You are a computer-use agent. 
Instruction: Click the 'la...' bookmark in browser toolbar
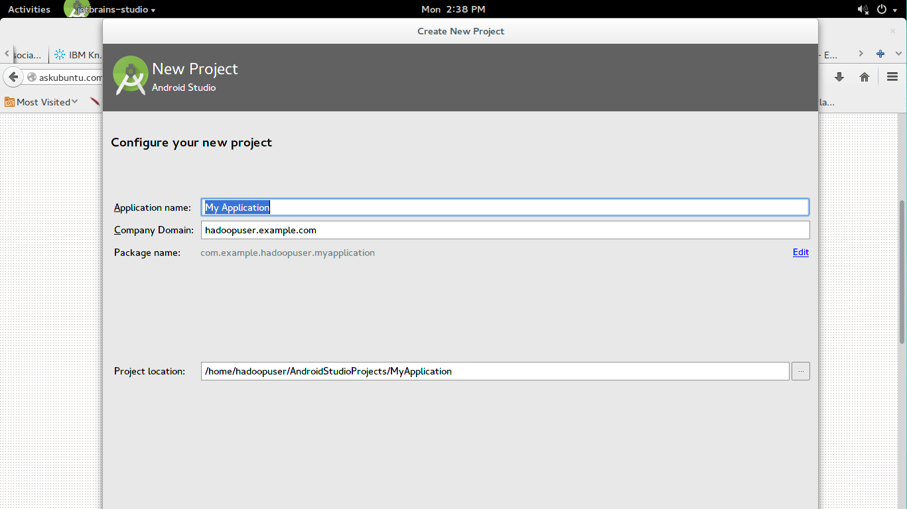[x=827, y=102]
